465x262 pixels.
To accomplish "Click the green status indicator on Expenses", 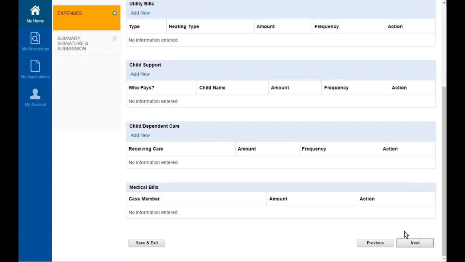I will click(114, 13).
